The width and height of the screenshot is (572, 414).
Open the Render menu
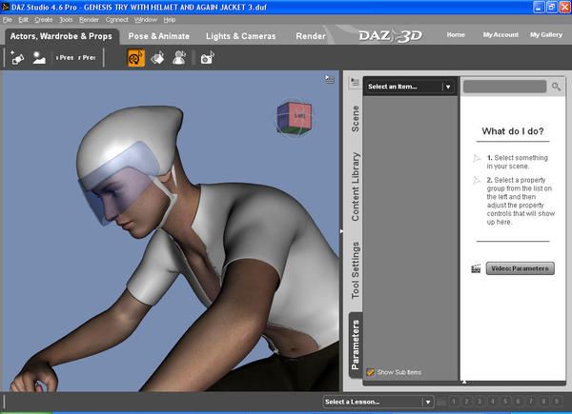pyautogui.click(x=89, y=20)
